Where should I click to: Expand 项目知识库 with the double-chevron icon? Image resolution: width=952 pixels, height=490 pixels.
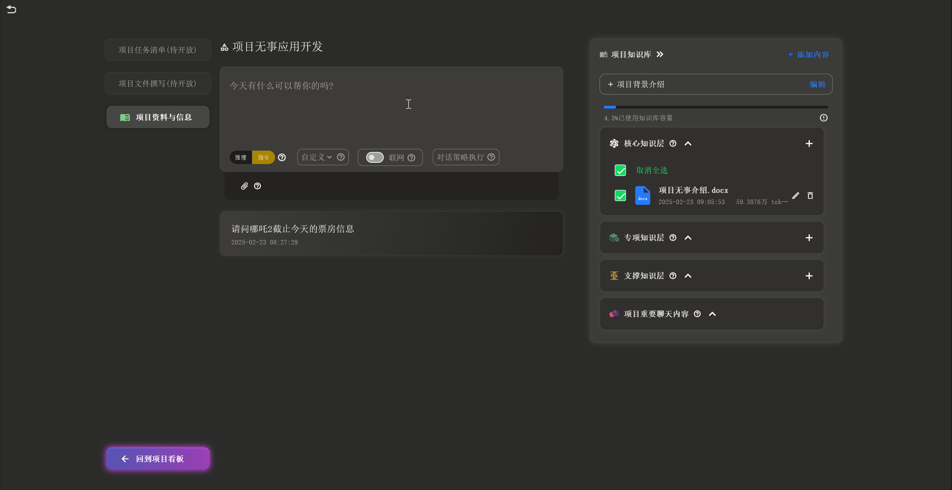click(660, 55)
